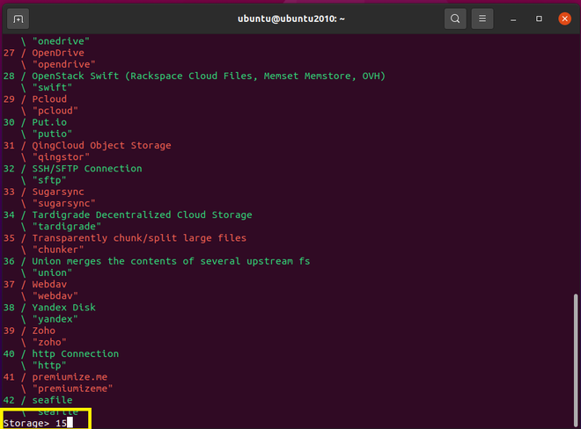
Task: Close the terminal window
Action: (563, 18)
